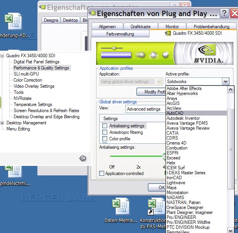Click the round pin icon in tree panel
The image size is (238, 233).
(83, 158)
